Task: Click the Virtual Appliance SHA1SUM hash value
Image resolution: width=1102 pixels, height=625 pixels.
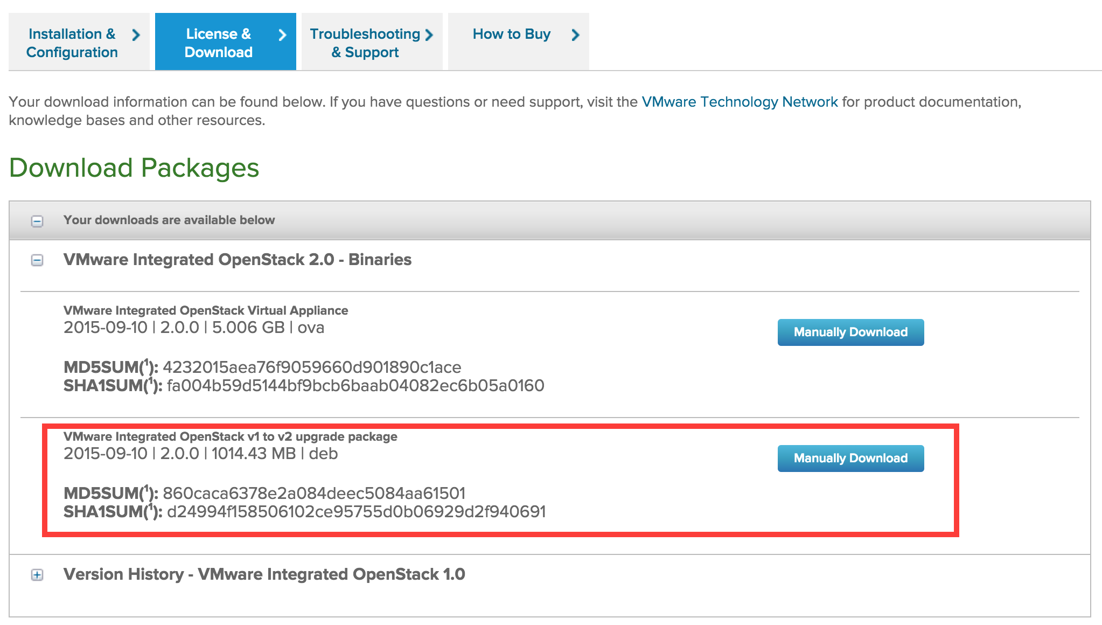Action: [x=355, y=385]
